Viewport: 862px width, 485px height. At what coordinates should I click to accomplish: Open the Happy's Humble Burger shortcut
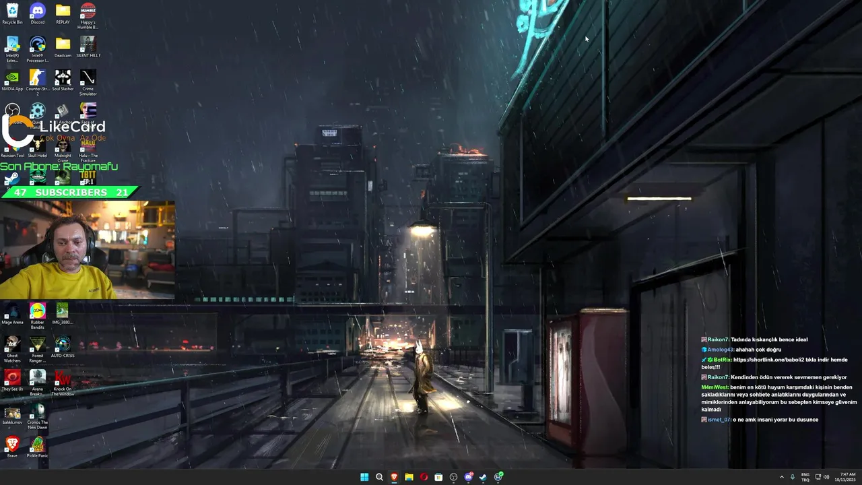point(88,16)
